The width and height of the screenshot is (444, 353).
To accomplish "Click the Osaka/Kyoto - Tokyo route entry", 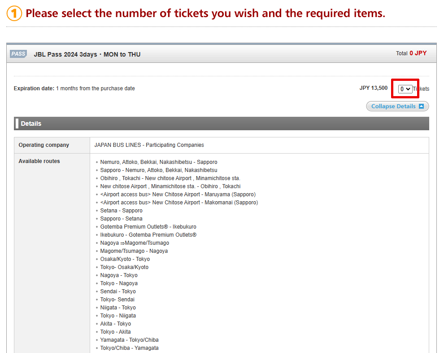I will 125,259.
